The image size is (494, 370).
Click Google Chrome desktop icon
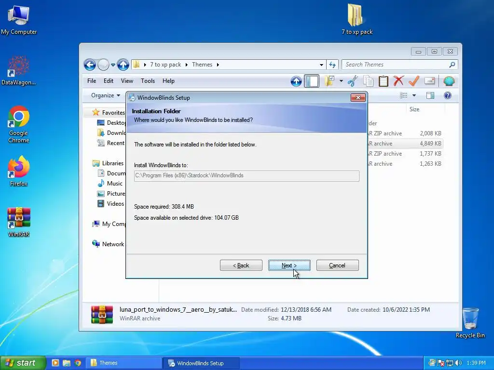19,125
